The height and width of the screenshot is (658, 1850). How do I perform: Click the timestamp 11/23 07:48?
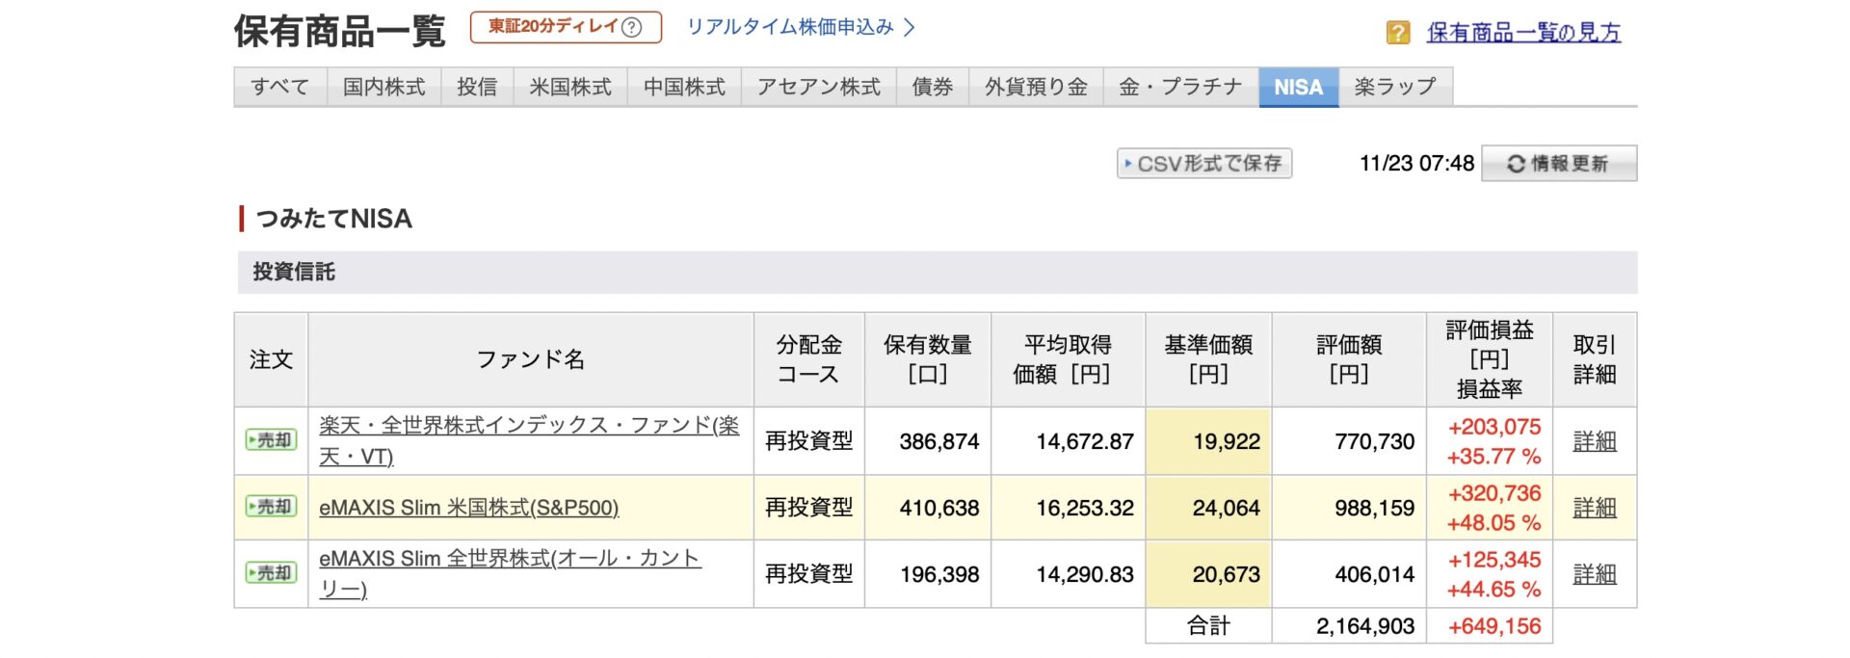(1416, 164)
